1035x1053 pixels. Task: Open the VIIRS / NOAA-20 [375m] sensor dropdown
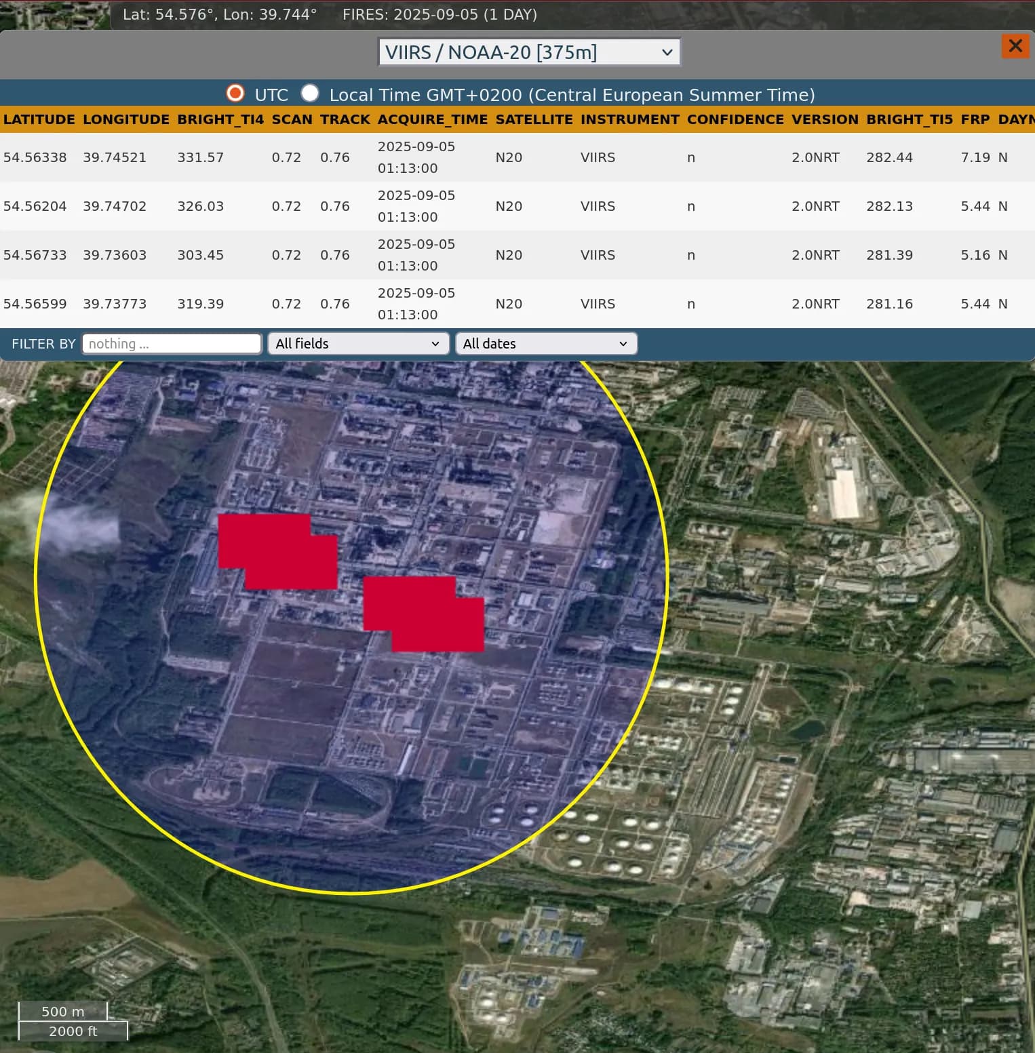[x=529, y=52]
